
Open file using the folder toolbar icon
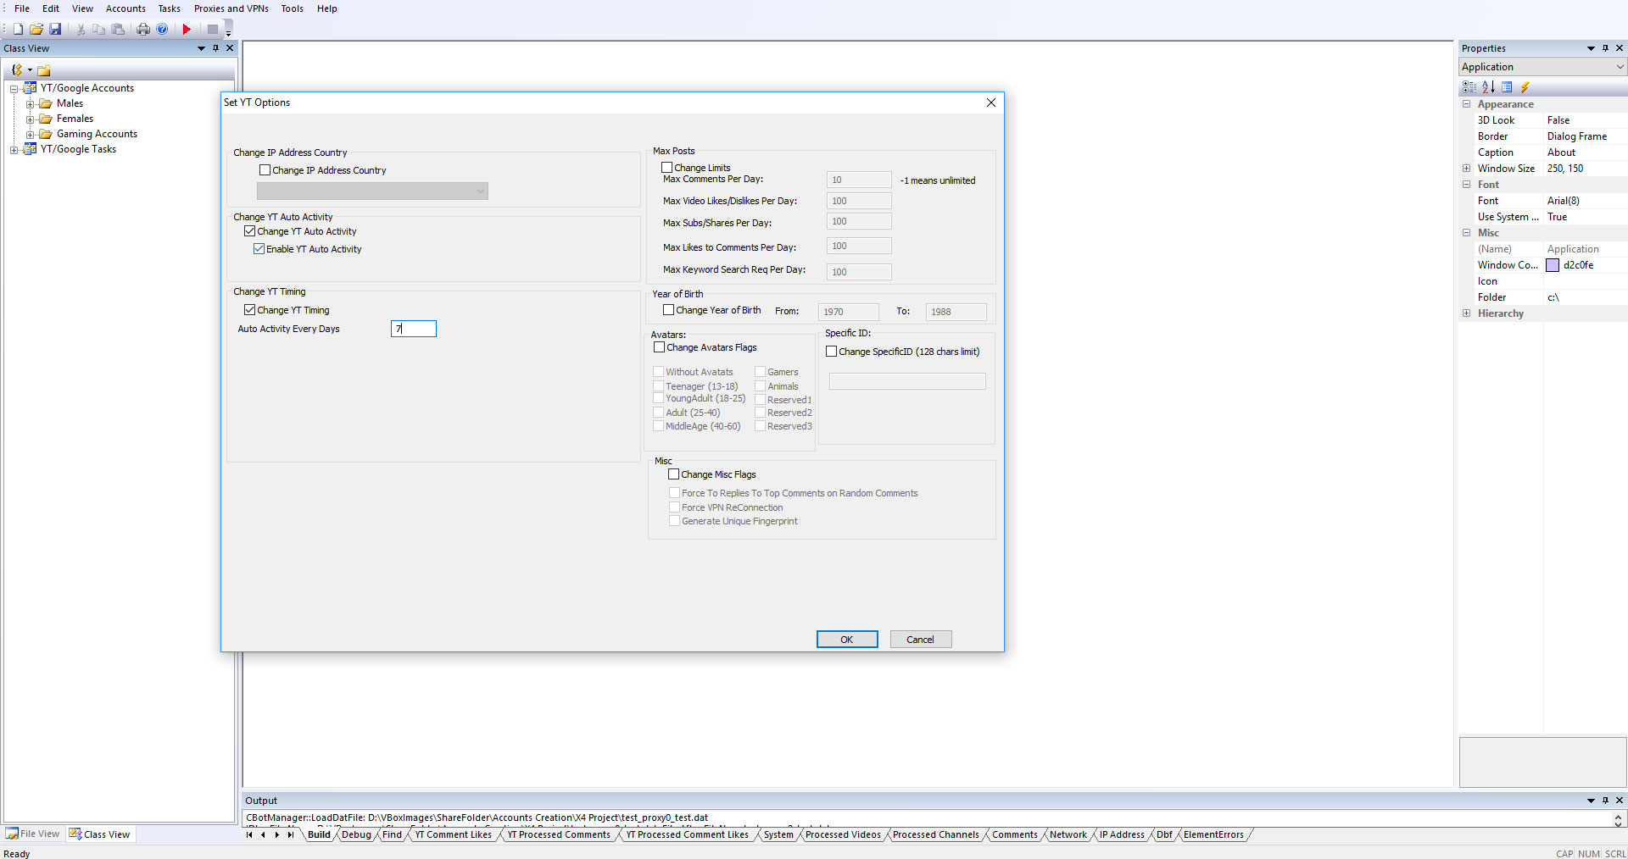click(36, 29)
